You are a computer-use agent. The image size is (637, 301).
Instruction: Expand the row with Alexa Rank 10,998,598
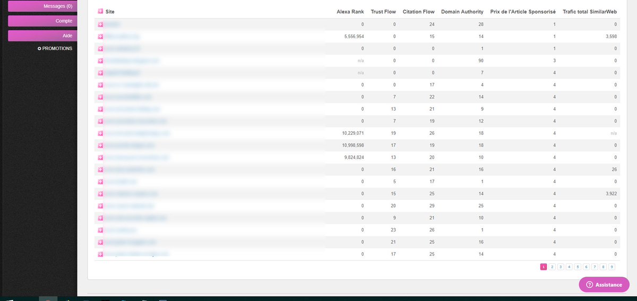click(x=100, y=145)
